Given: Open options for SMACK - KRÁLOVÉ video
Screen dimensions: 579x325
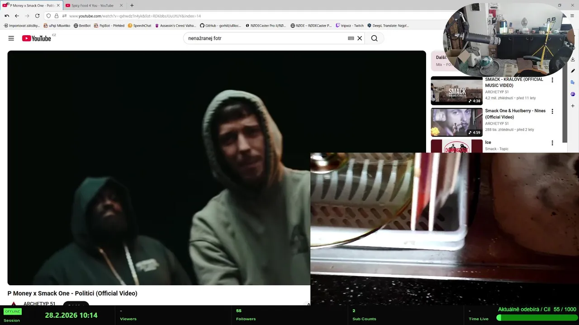Looking at the screenshot, I should click(552, 80).
